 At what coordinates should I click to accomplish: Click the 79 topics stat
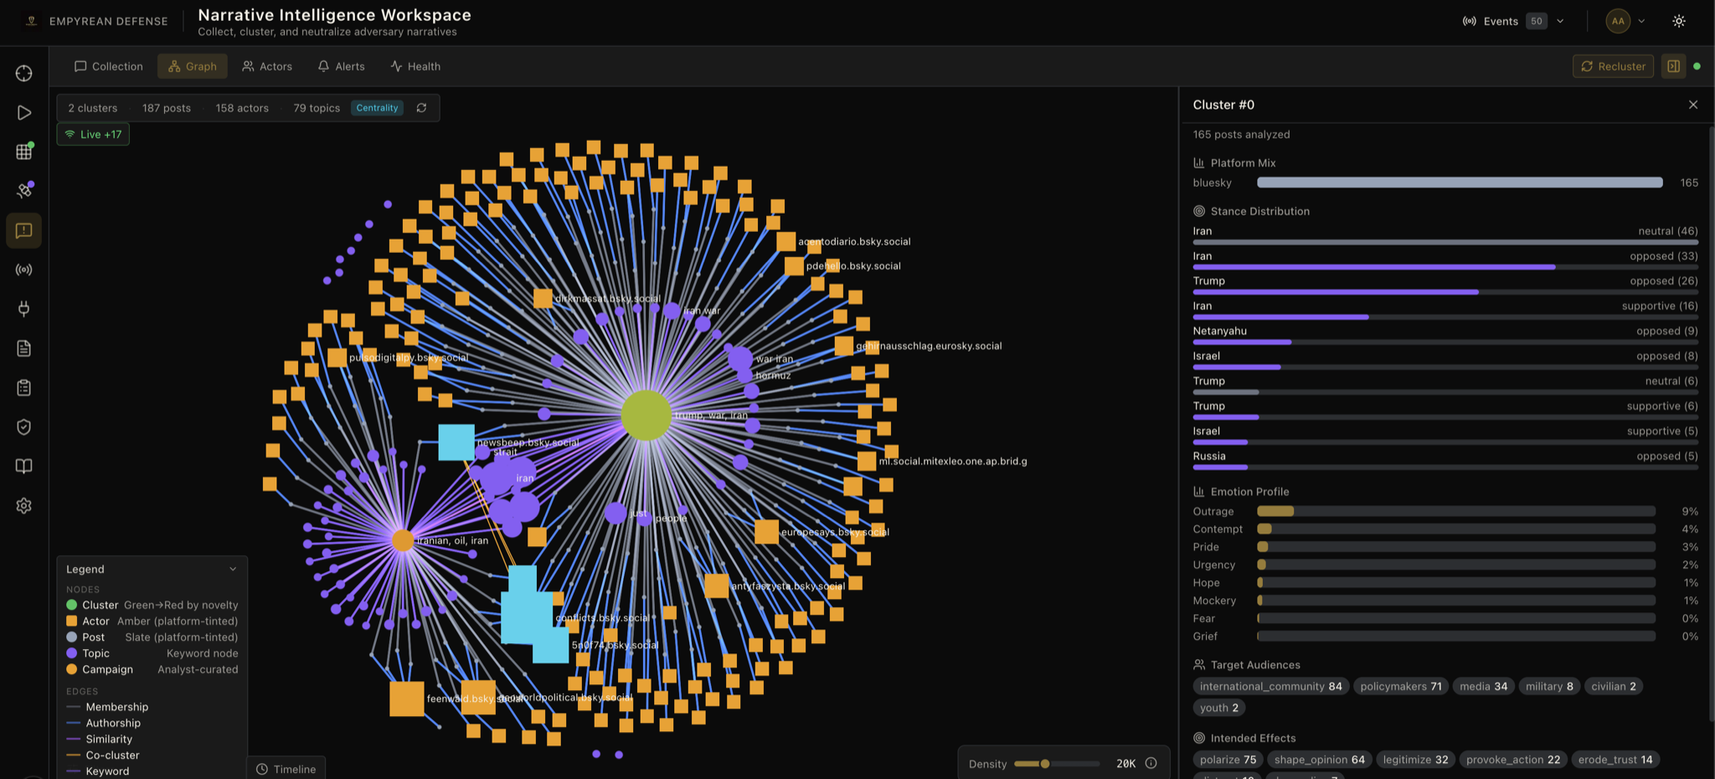point(317,108)
